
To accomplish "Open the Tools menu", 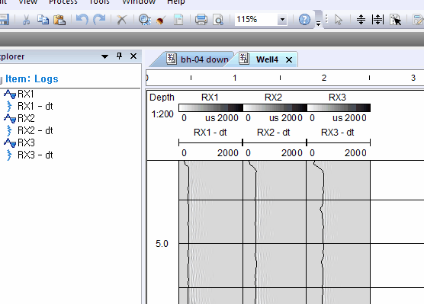I will 99,2.
